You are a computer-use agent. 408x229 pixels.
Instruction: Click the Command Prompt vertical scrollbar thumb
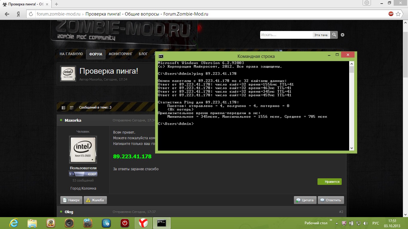(352, 69)
